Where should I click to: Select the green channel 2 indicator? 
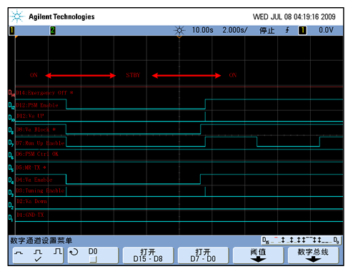(x=53, y=31)
